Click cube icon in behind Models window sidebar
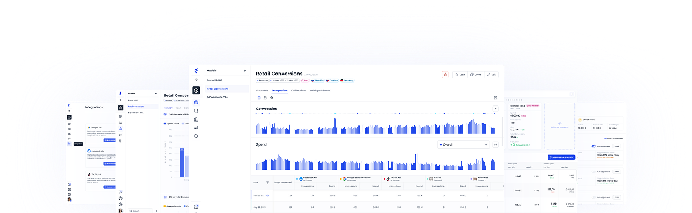692x213 pixels. pyautogui.click(x=120, y=107)
